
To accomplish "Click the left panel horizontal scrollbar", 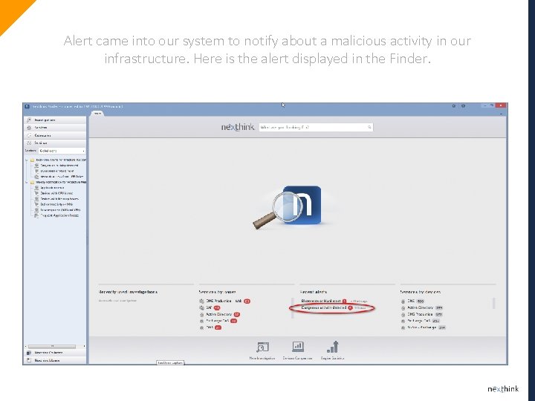I will click(x=52, y=347).
